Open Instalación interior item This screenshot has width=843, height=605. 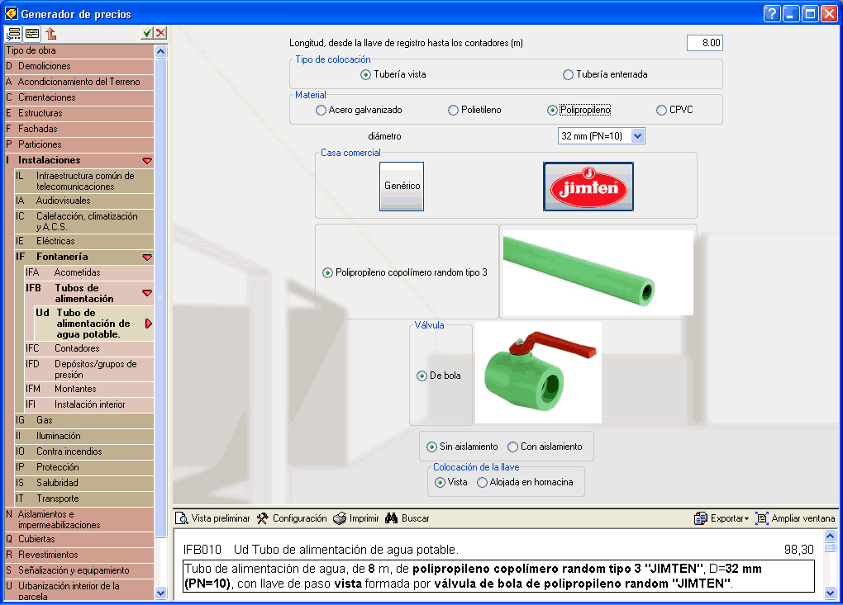coord(89,404)
